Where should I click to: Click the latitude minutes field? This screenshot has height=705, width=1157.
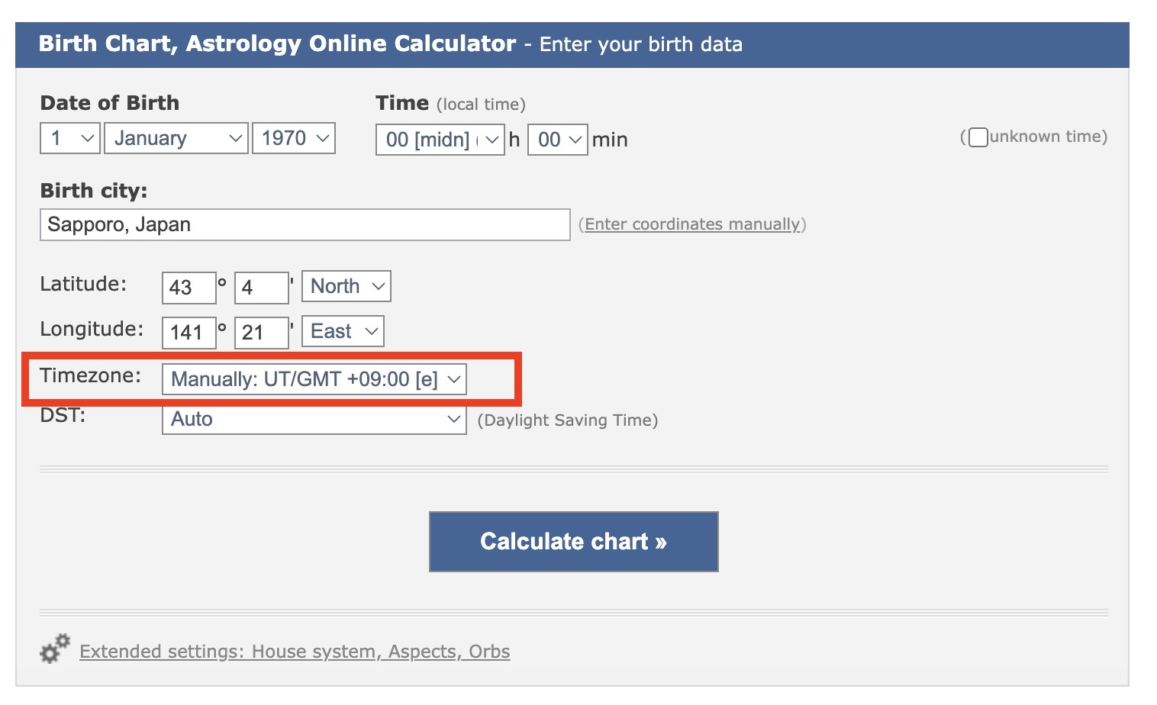point(261,288)
